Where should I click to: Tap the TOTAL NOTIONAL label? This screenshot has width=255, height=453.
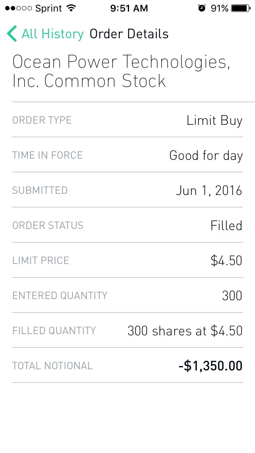pos(53,366)
